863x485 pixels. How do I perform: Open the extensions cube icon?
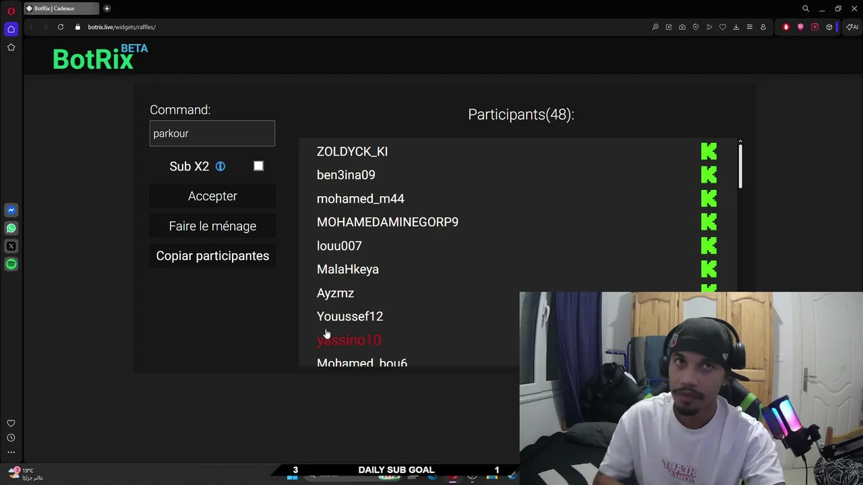(829, 27)
